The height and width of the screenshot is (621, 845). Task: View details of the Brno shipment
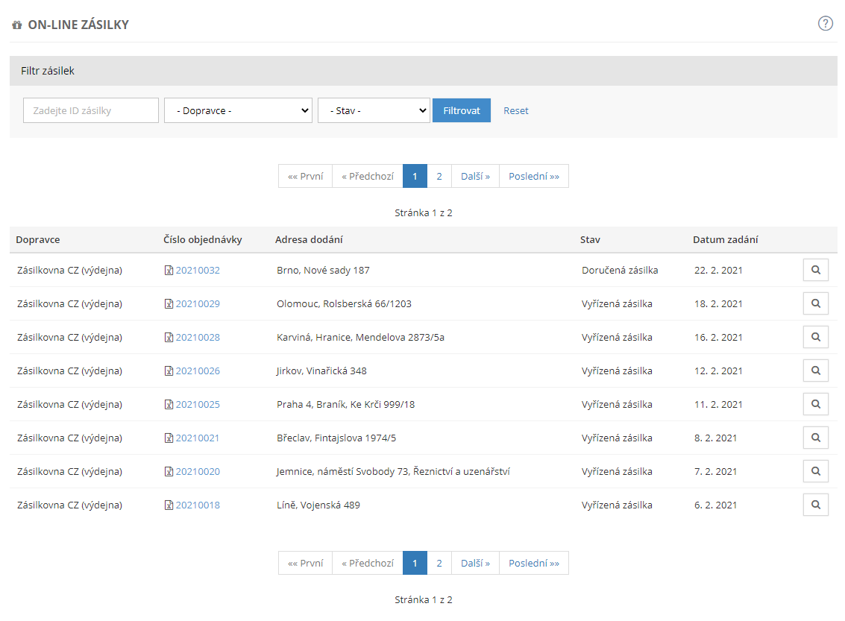815,270
